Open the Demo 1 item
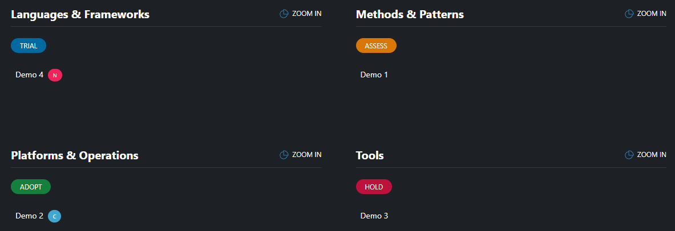The image size is (675, 231). point(374,75)
